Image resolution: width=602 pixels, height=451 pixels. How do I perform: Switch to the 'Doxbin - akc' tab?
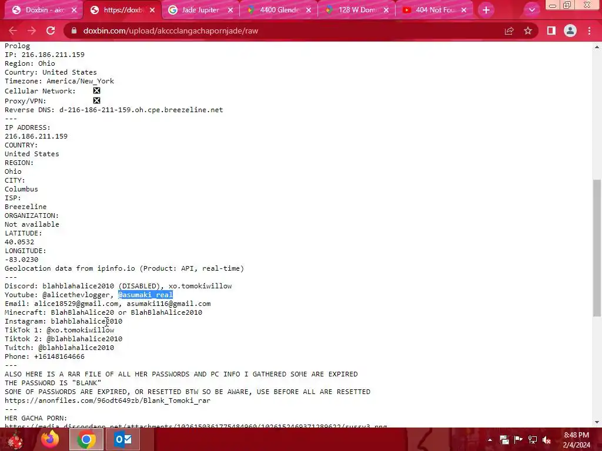click(x=44, y=10)
